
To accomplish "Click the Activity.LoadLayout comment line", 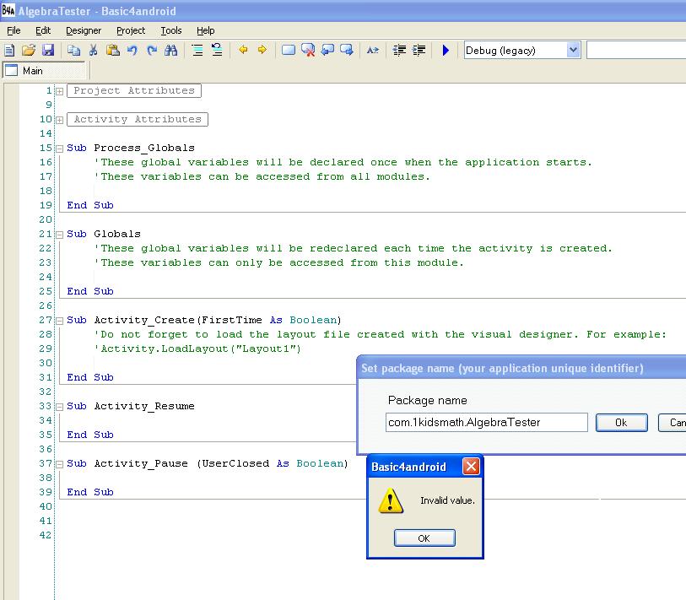I will click(x=197, y=349).
